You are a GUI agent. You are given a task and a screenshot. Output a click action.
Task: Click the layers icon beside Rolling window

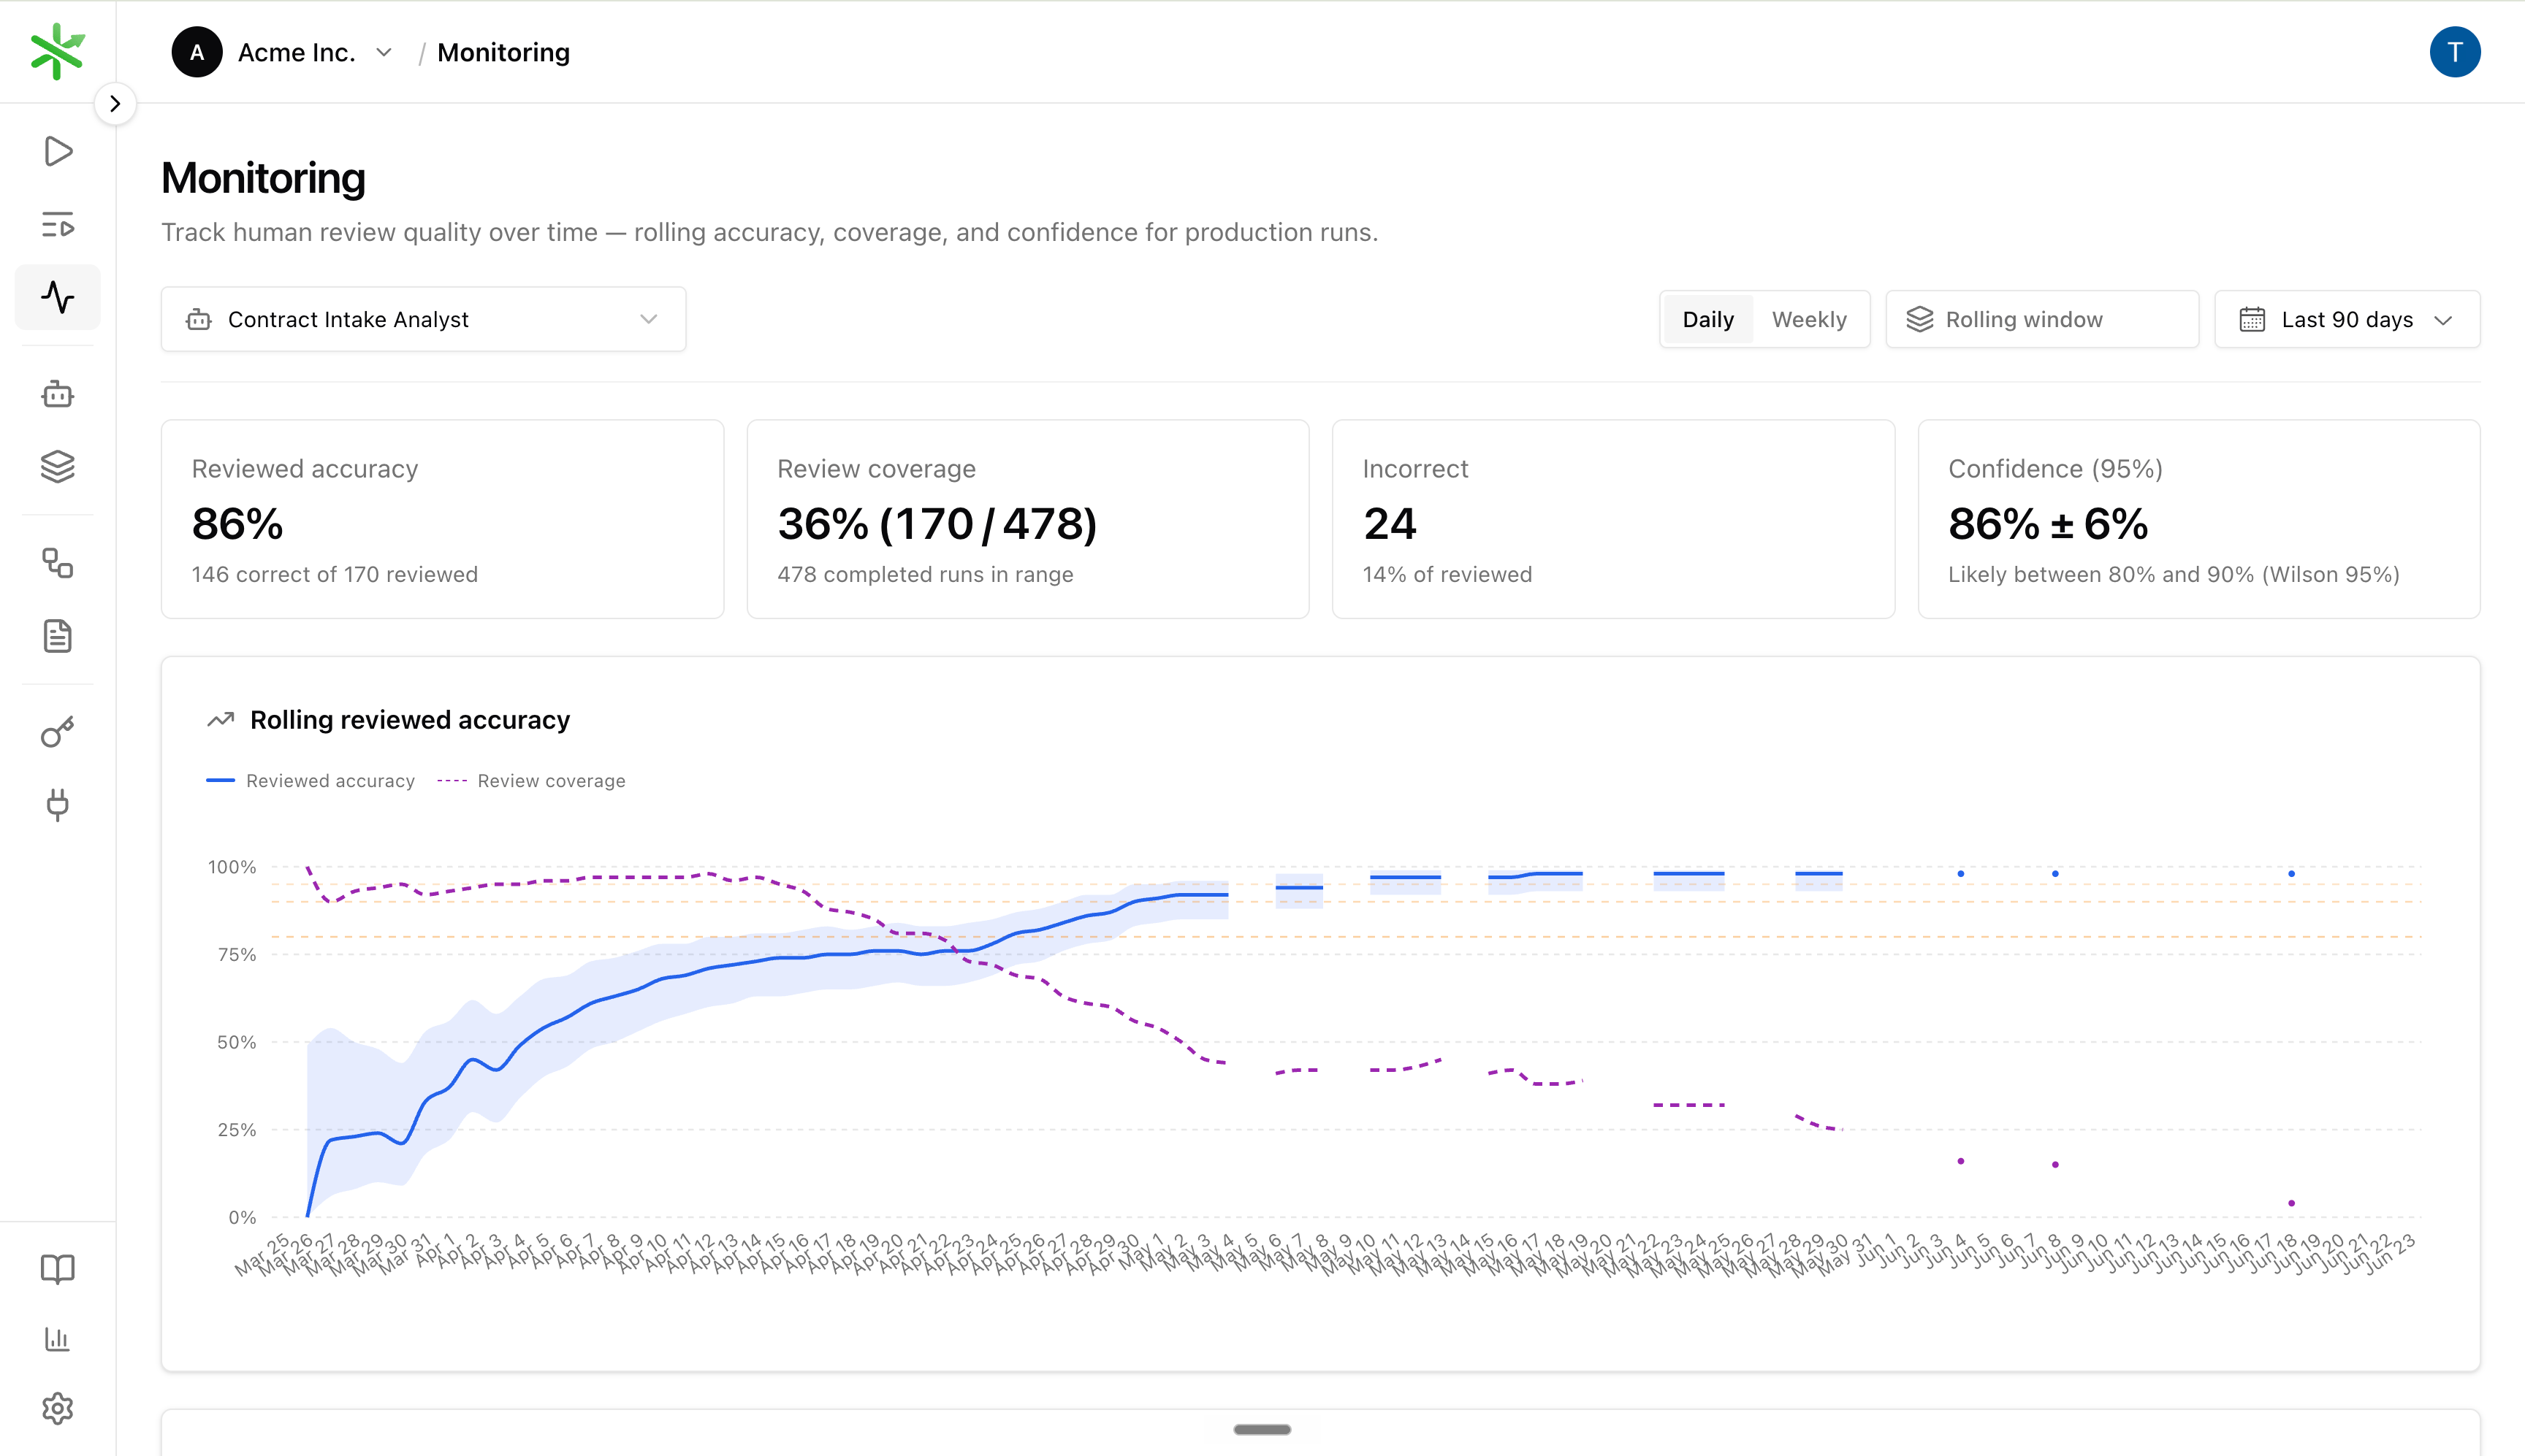pos(1920,319)
